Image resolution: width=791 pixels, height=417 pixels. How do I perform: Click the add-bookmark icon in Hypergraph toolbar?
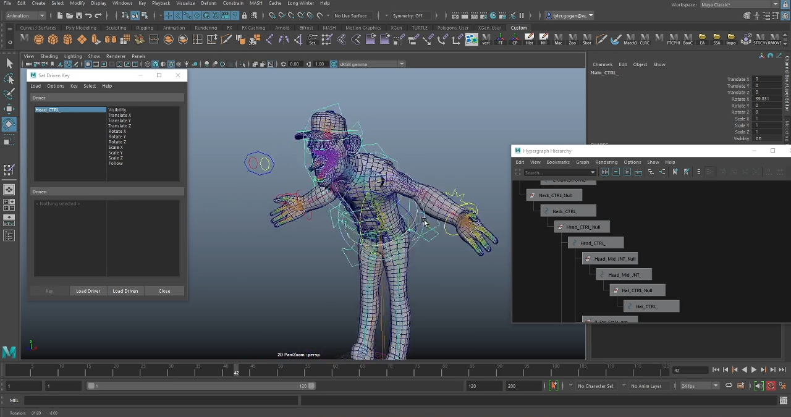[674, 172]
